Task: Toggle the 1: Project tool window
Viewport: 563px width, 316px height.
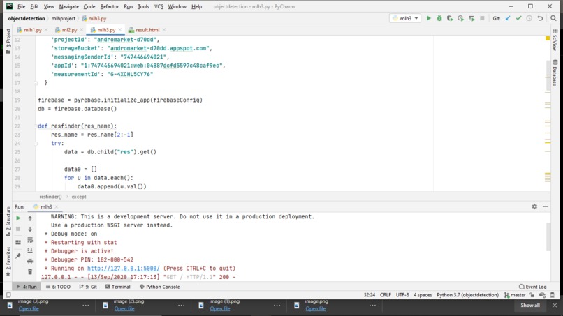Action: point(8,41)
